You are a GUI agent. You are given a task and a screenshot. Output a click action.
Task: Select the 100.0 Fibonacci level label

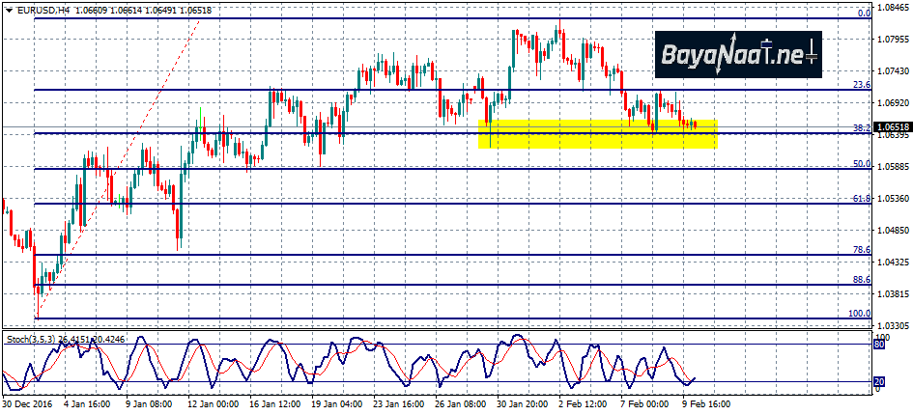click(860, 314)
